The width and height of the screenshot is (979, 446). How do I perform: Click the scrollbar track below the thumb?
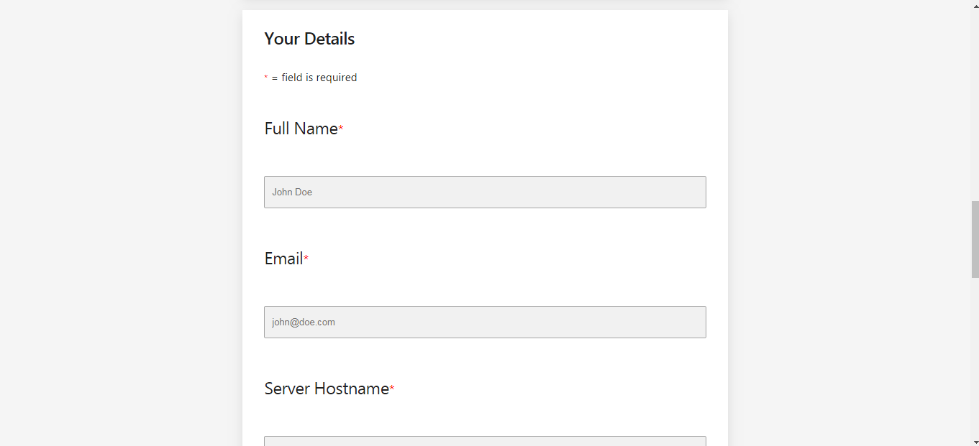point(975,357)
